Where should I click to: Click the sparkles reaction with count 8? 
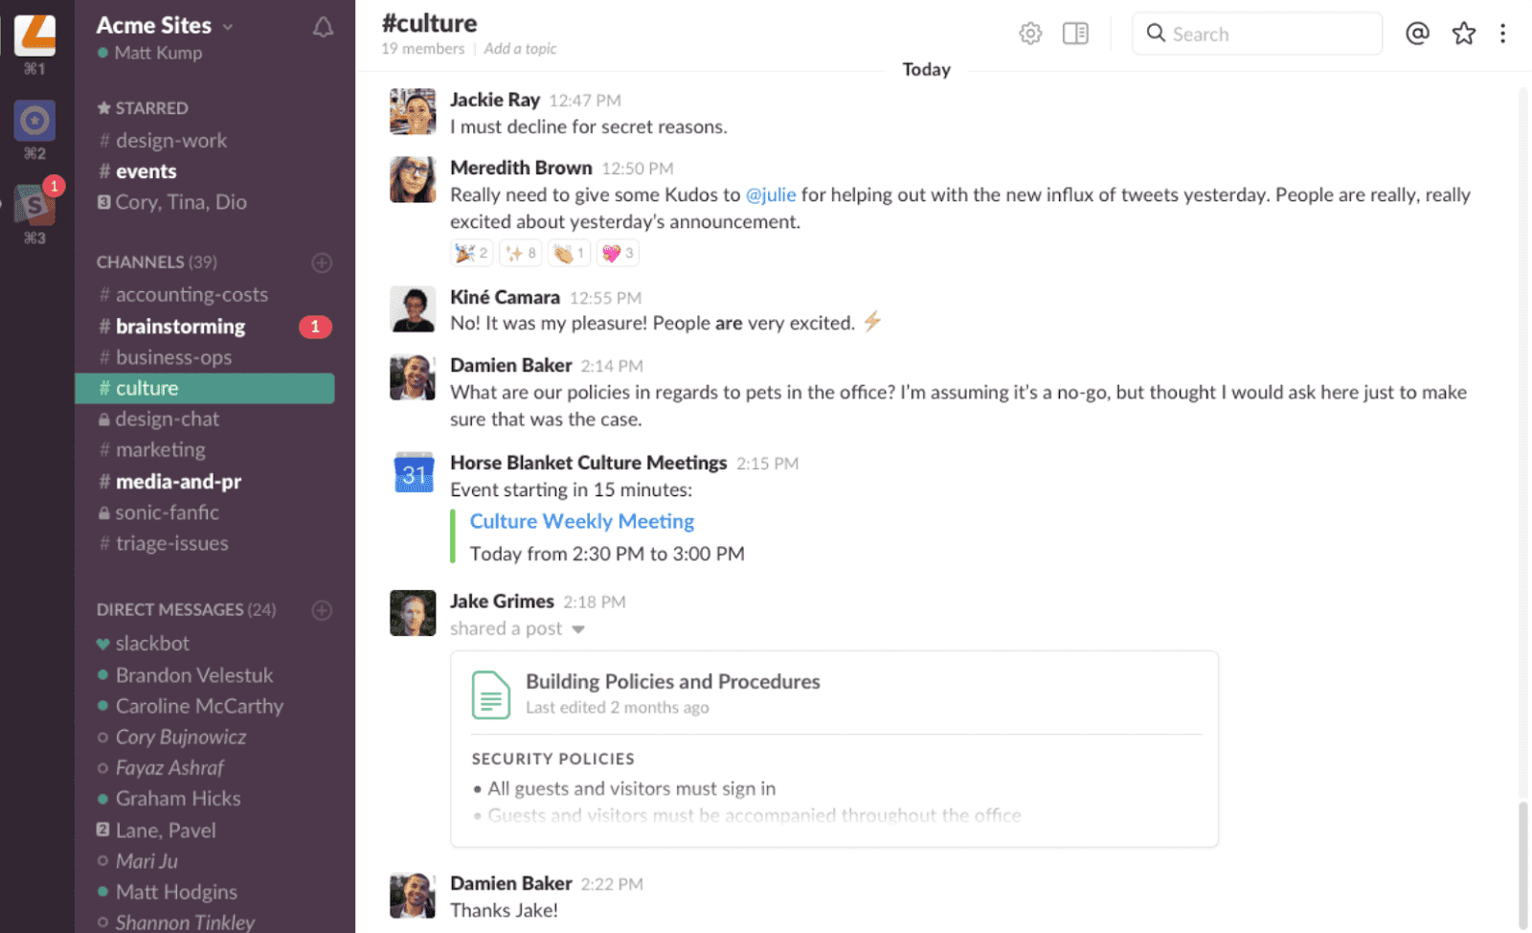click(x=521, y=253)
